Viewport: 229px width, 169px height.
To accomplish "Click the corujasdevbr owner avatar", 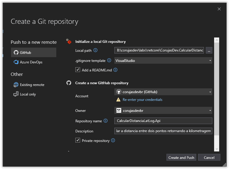I will 119,110.
